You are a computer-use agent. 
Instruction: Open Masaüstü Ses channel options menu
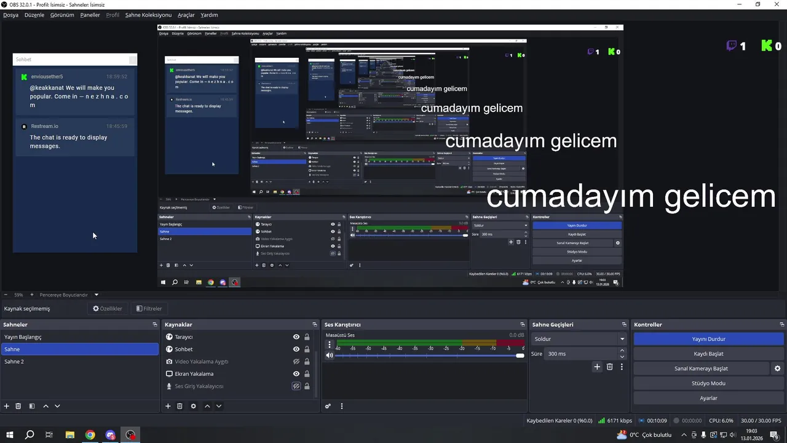[330, 345]
